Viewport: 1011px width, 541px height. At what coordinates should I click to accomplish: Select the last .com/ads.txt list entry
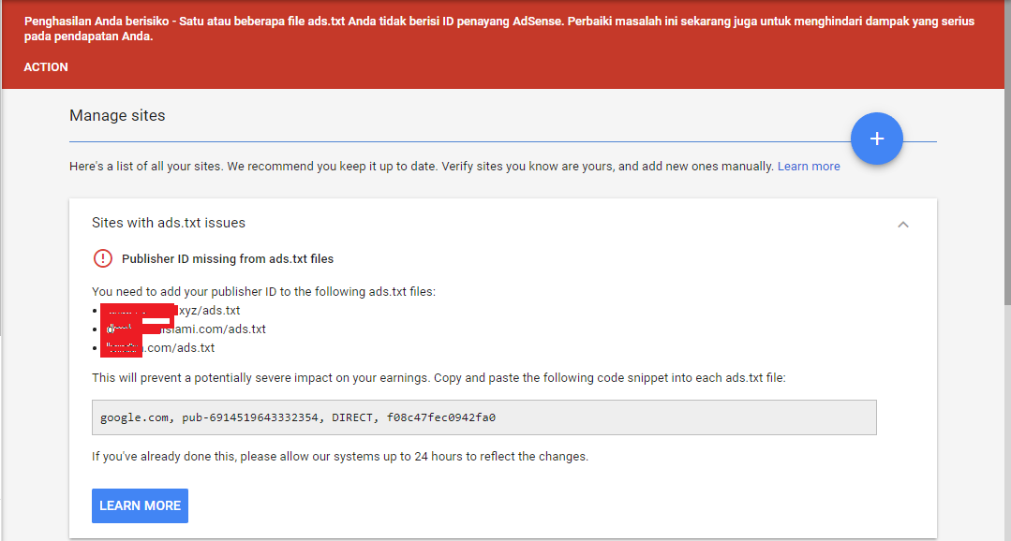click(x=179, y=347)
